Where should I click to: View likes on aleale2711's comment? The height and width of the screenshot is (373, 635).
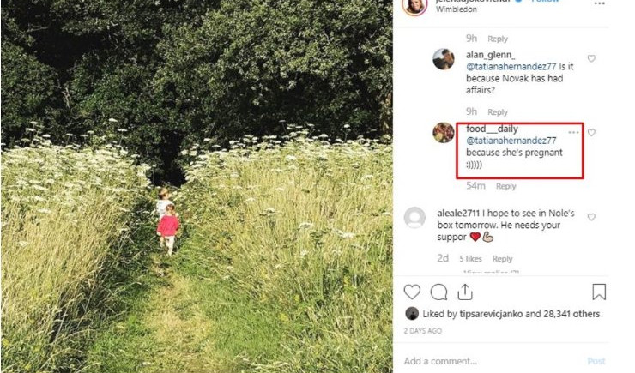point(470,259)
